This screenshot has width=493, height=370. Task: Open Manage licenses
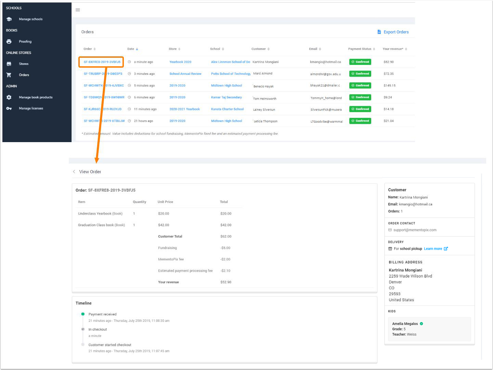31,108
